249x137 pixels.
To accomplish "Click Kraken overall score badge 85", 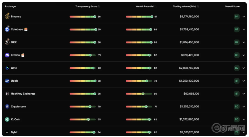I will (x=237, y=55).
